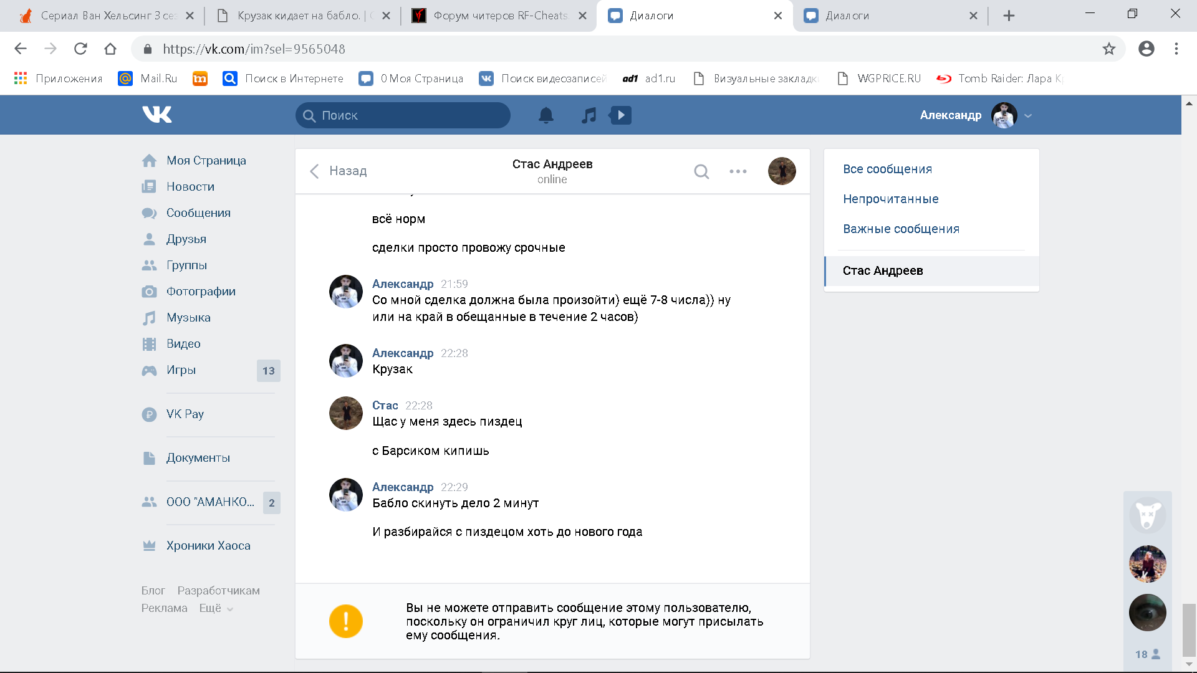
Task: Search within the conversation using the magnifier
Action: tap(701, 171)
